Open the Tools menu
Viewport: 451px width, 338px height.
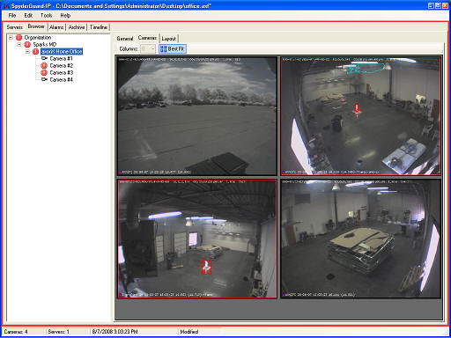click(x=46, y=15)
